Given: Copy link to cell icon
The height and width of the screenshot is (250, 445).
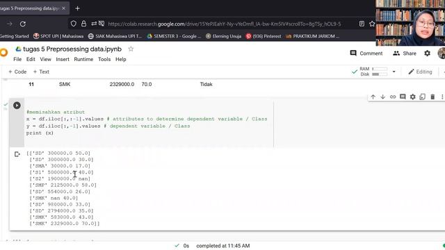Looking at the screenshot, I should (393, 97).
